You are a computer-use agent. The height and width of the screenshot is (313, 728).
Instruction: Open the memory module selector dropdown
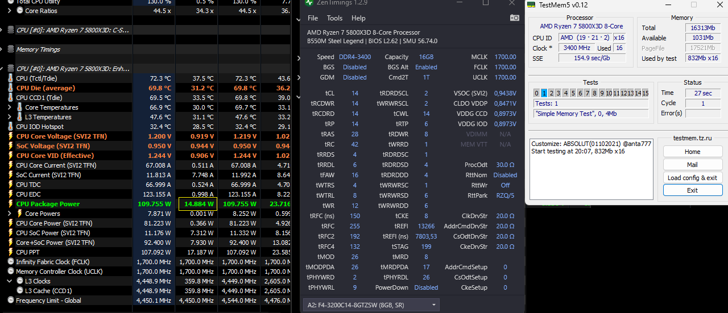[372, 305]
